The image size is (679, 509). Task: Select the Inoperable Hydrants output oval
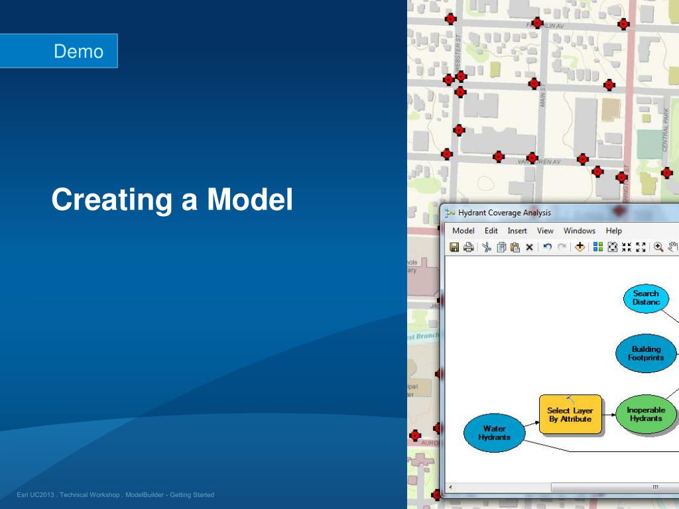646,414
